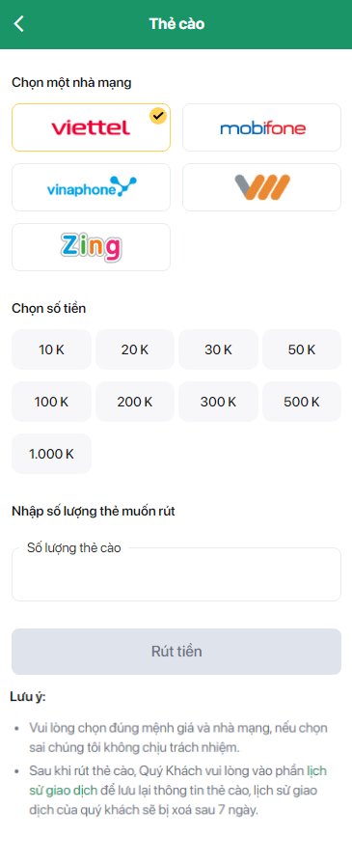This screenshot has height=865, width=352.
Task: Select the 500 K denomination
Action: [x=302, y=402]
